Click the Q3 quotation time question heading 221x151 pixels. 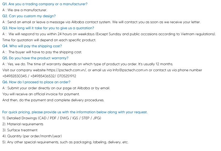[48, 28]
